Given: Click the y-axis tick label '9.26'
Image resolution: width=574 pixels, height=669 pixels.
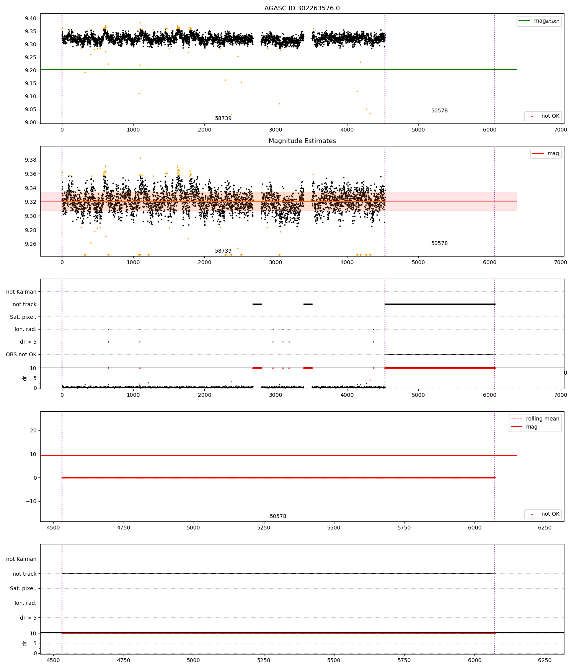Looking at the screenshot, I should pyautogui.click(x=31, y=244).
